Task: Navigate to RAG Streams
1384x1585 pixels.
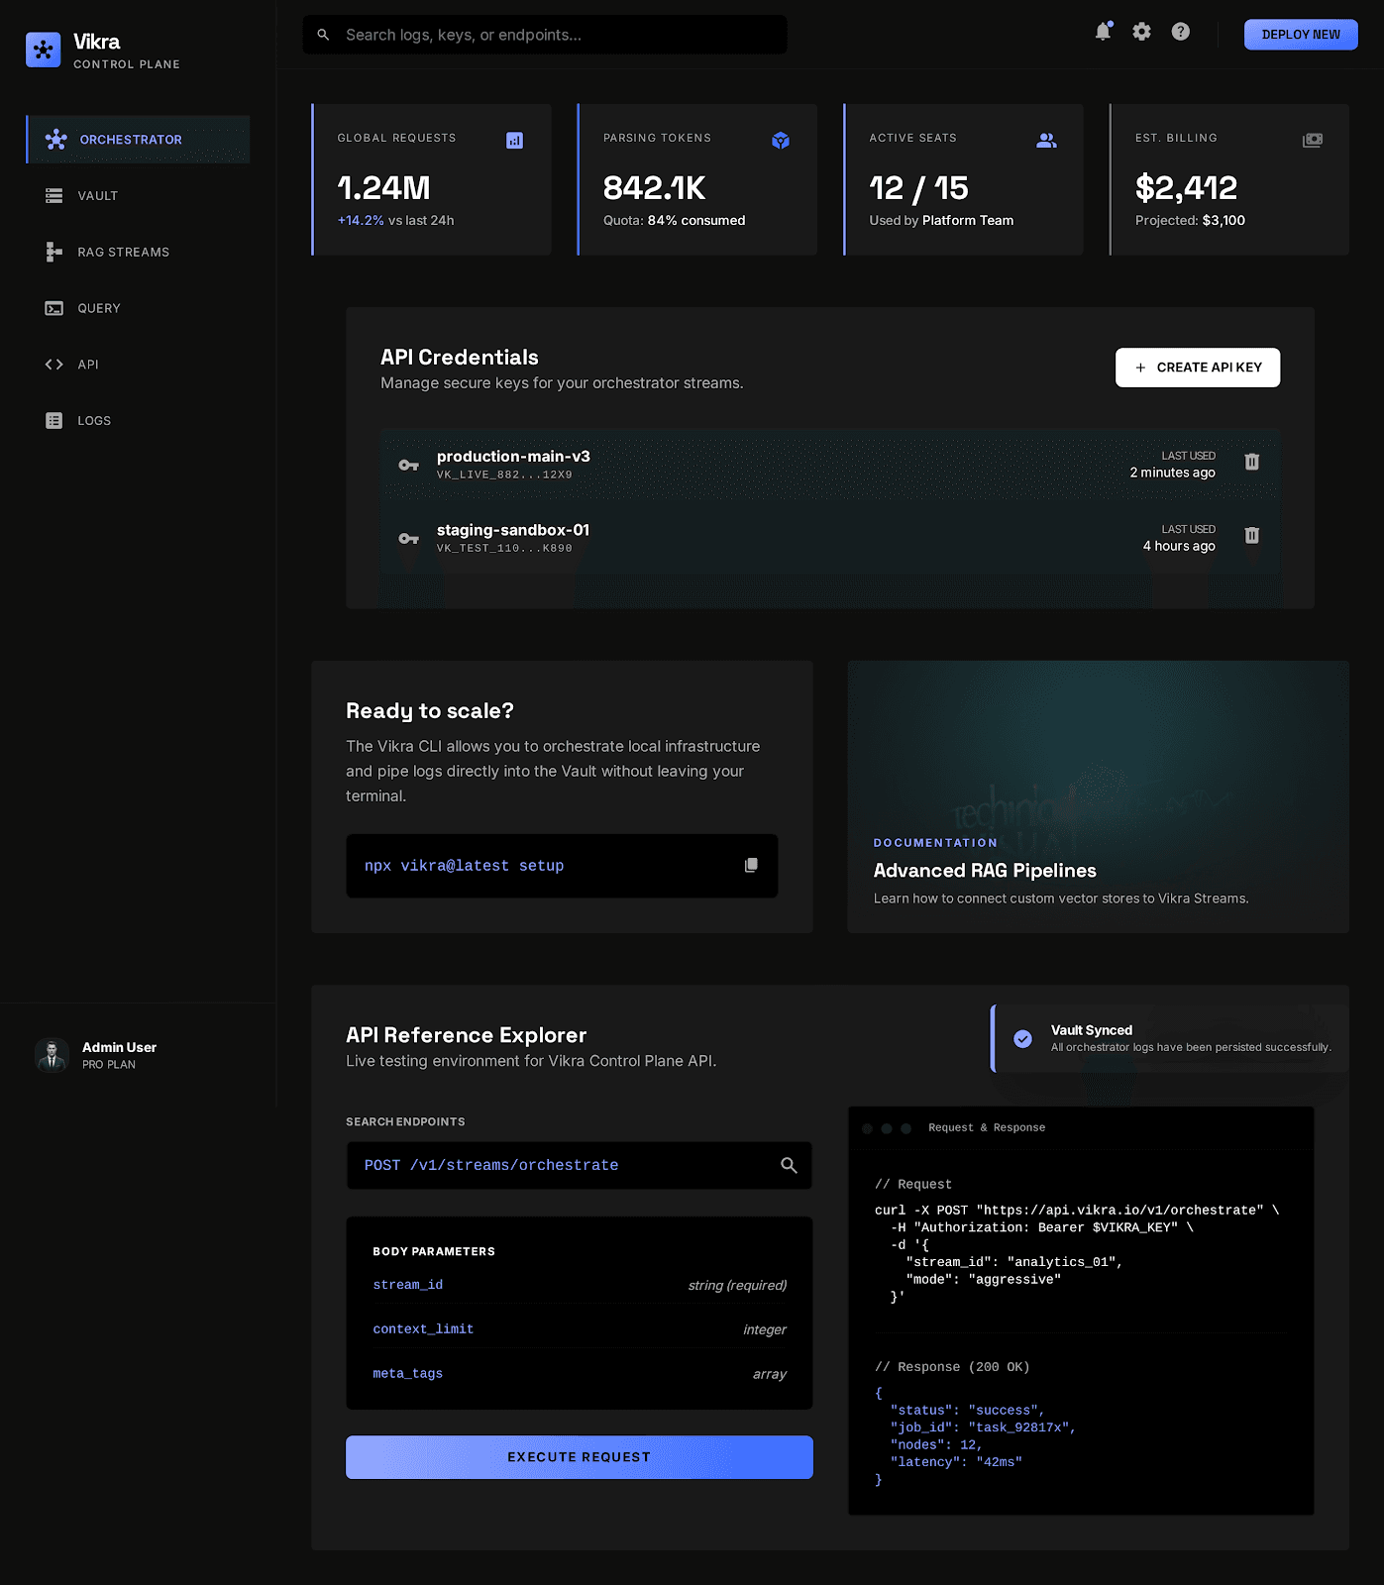Action: point(138,253)
